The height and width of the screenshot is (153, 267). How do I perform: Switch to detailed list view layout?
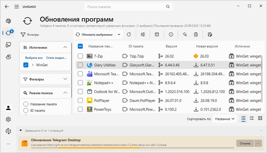pyautogui.click(x=252, y=118)
